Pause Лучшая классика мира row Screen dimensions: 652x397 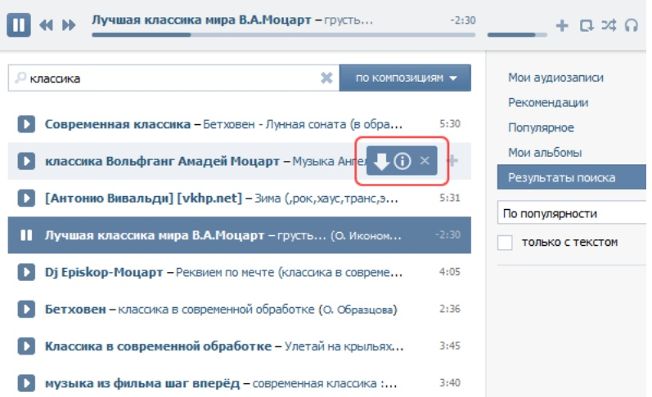[26, 235]
